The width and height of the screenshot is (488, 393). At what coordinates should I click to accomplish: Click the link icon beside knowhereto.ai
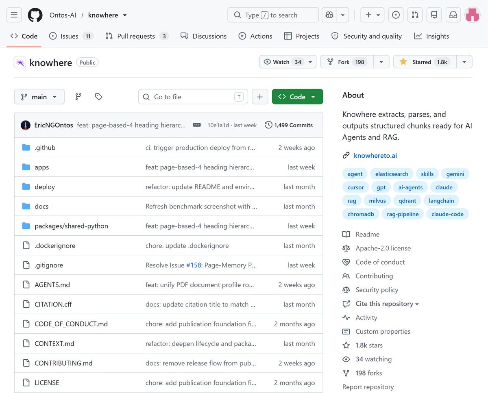346,155
